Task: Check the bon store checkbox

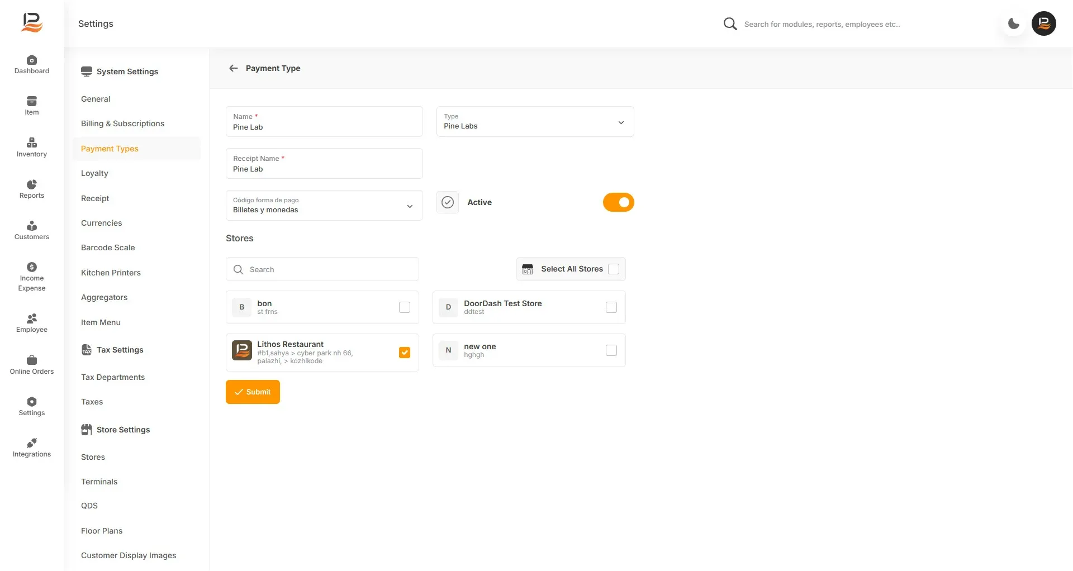Action: click(405, 307)
